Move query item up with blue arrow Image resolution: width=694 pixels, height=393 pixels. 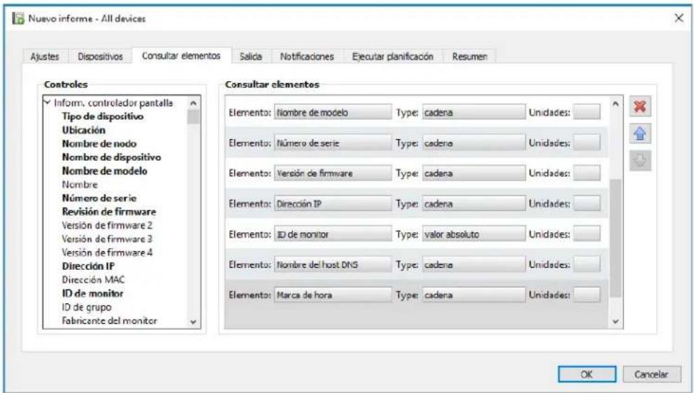click(x=640, y=134)
